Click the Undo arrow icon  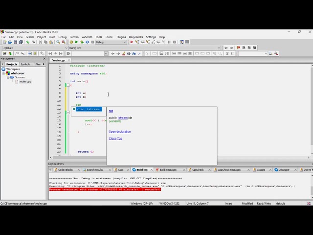28,42
